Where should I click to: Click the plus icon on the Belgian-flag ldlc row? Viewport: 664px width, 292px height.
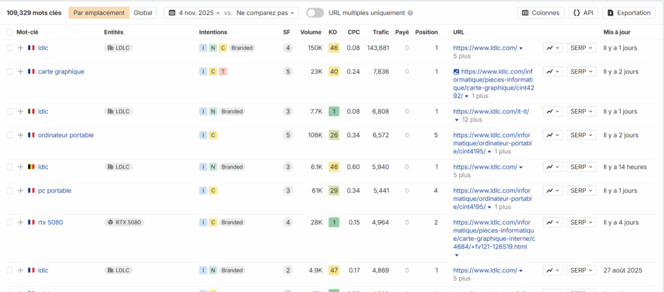pos(20,167)
